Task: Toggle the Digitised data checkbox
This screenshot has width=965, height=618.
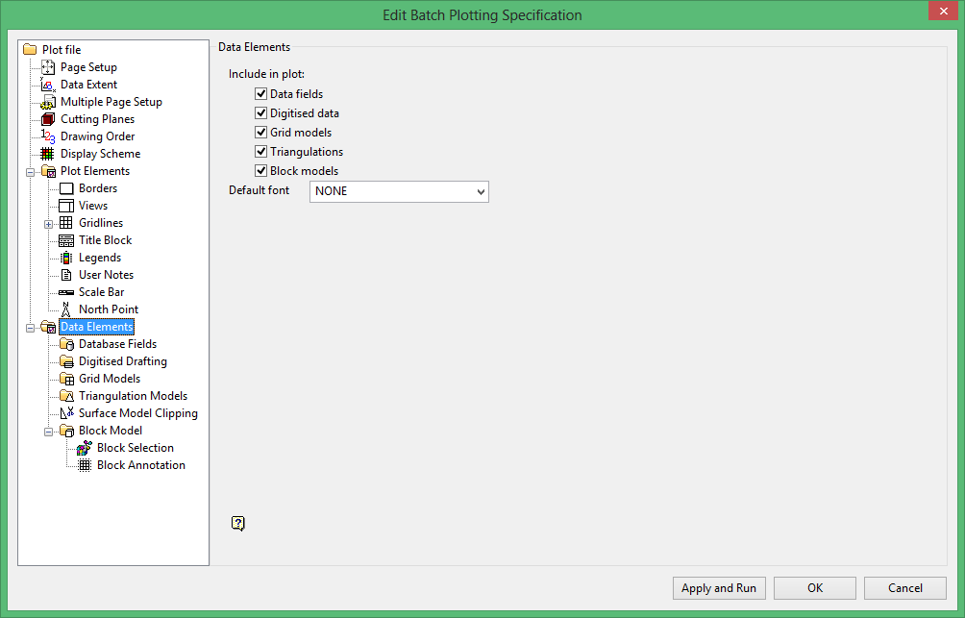Action: point(260,112)
